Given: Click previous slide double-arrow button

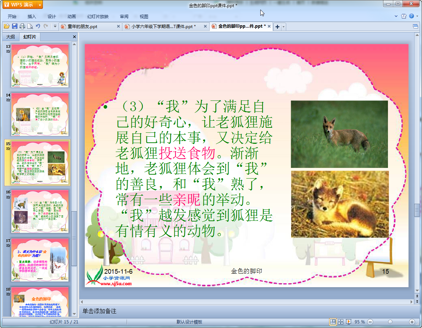Looking at the screenshot, I should coord(417,296).
